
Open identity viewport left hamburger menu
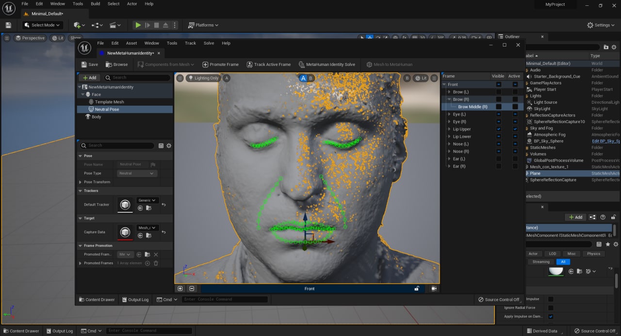click(x=180, y=78)
